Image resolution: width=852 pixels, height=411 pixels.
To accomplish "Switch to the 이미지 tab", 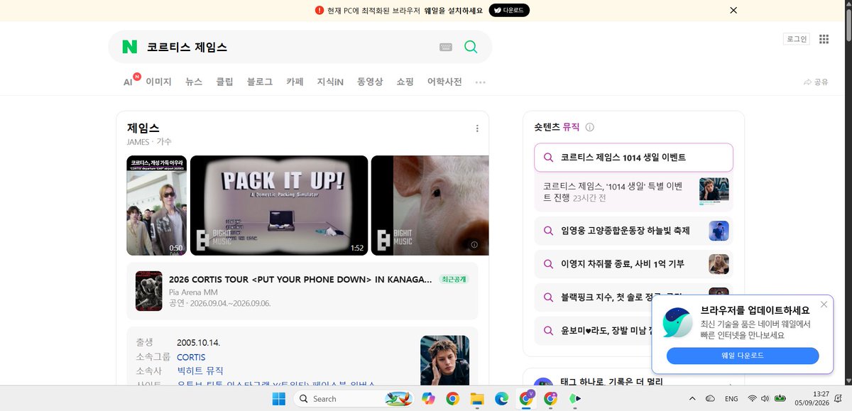I will (158, 82).
